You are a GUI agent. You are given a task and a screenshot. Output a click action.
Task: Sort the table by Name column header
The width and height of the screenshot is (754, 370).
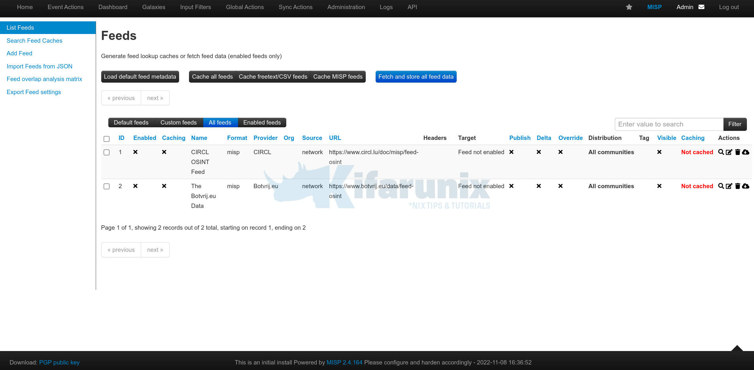pos(199,138)
